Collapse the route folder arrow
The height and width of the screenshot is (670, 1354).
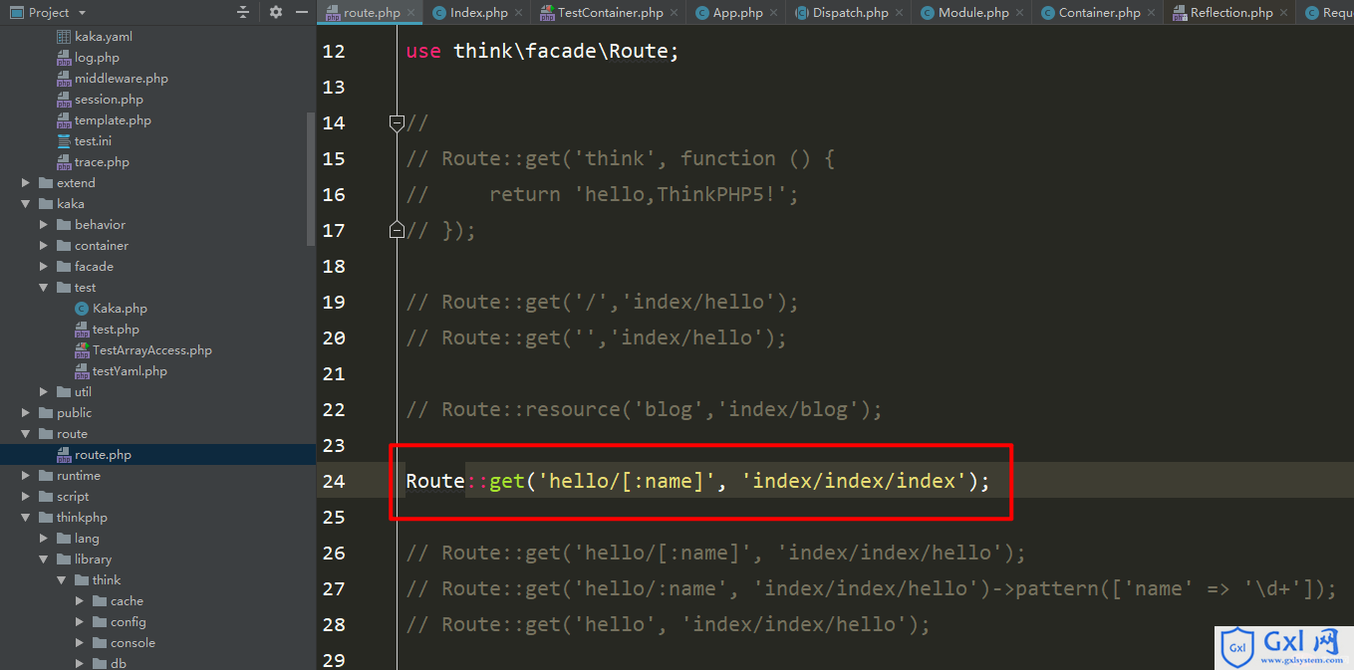click(26, 434)
